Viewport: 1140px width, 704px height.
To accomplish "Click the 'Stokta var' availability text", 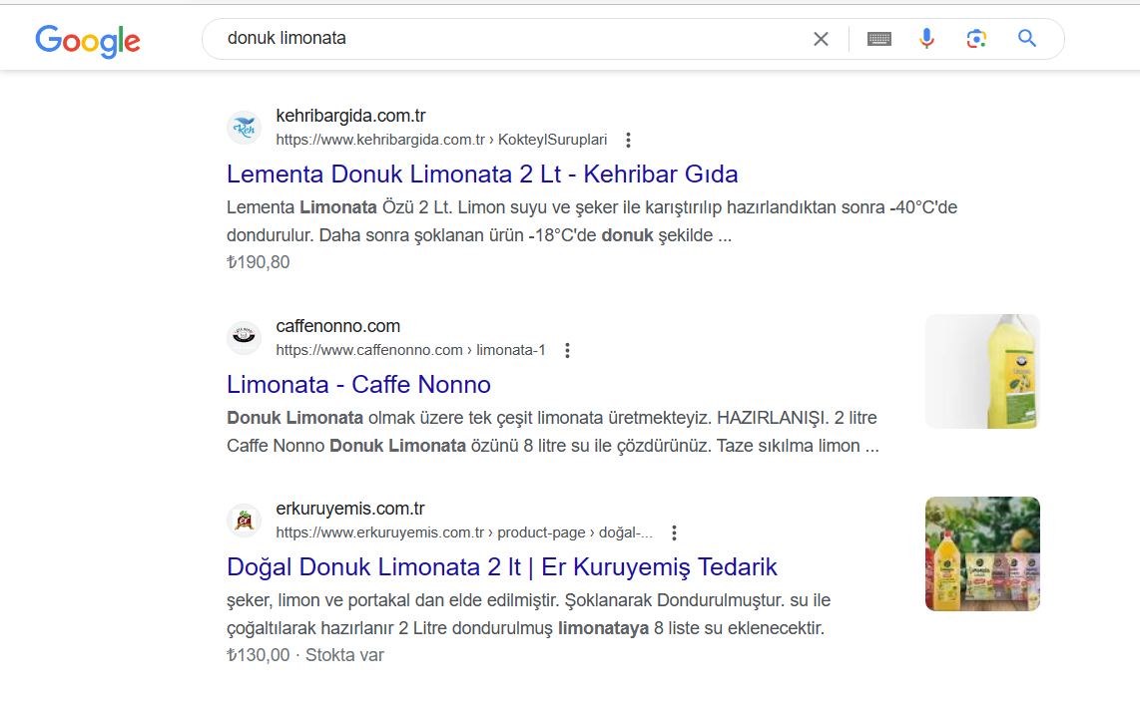I will tap(344, 655).
